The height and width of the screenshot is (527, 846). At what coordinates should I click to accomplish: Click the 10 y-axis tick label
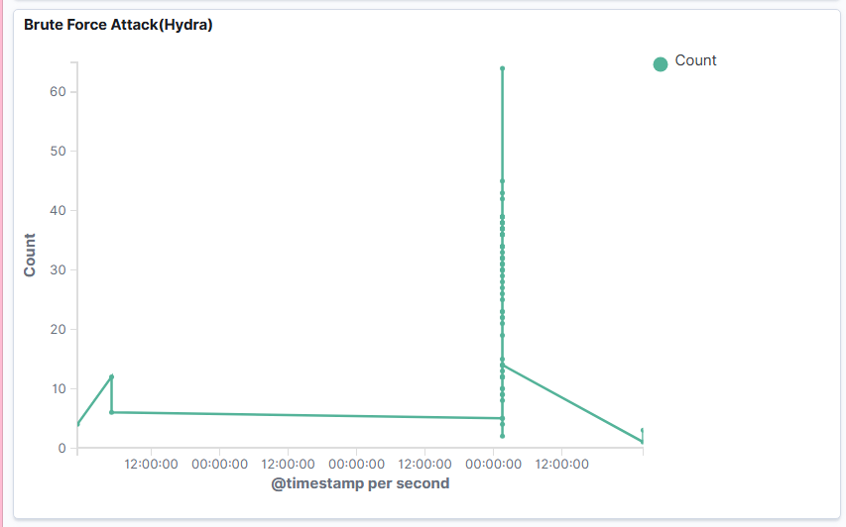59,388
